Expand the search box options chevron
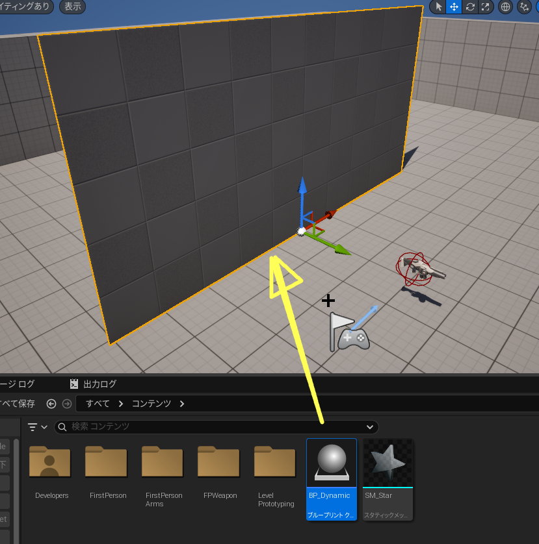 (370, 427)
